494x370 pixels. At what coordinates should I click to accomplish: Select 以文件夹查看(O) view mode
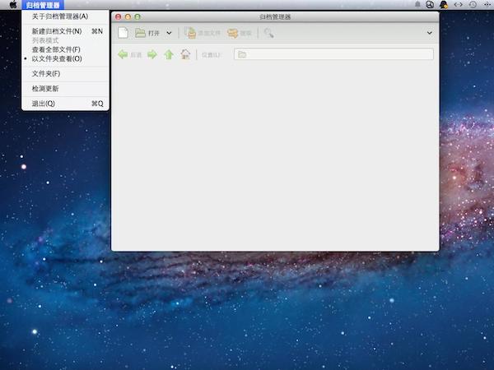(57, 59)
